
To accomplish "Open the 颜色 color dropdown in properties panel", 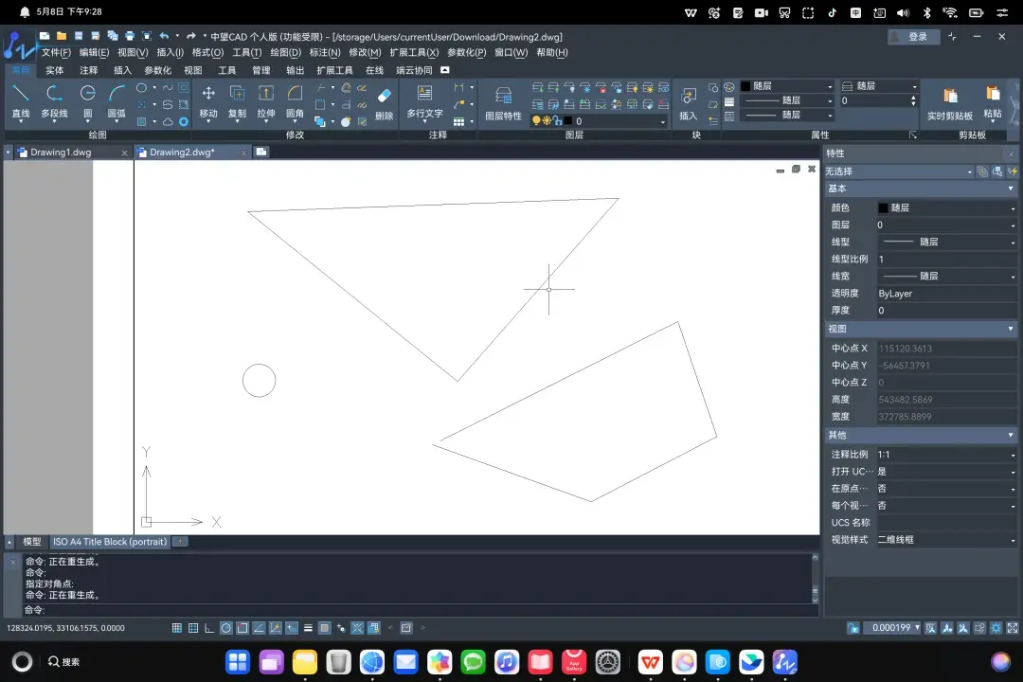I will click(946, 207).
